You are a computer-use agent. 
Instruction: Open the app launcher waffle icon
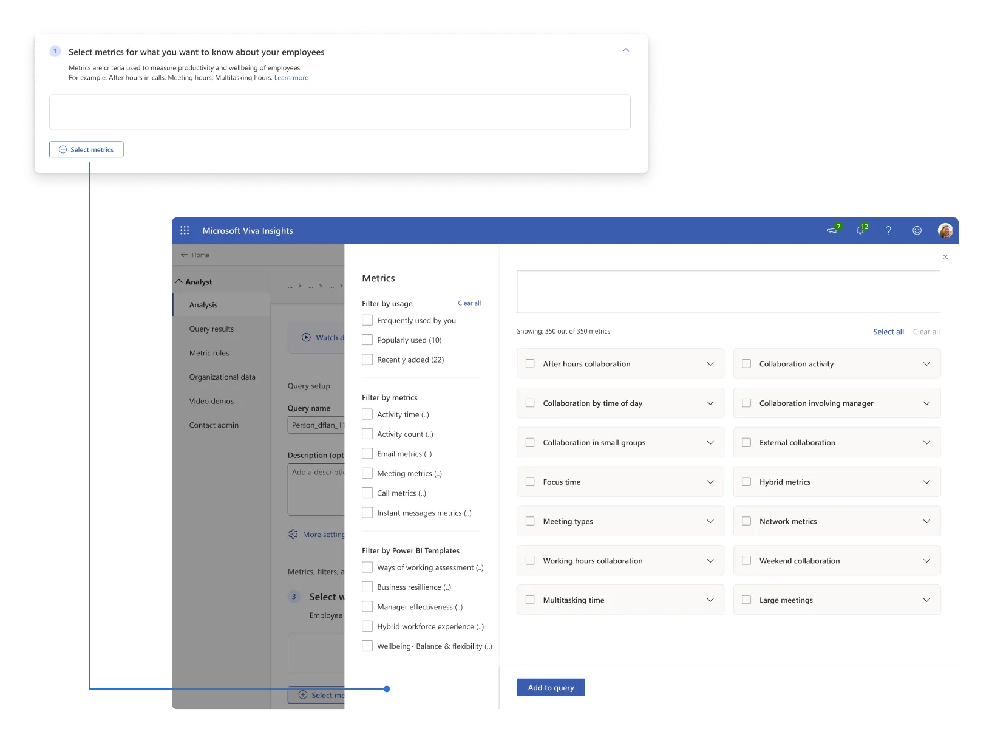coord(185,231)
